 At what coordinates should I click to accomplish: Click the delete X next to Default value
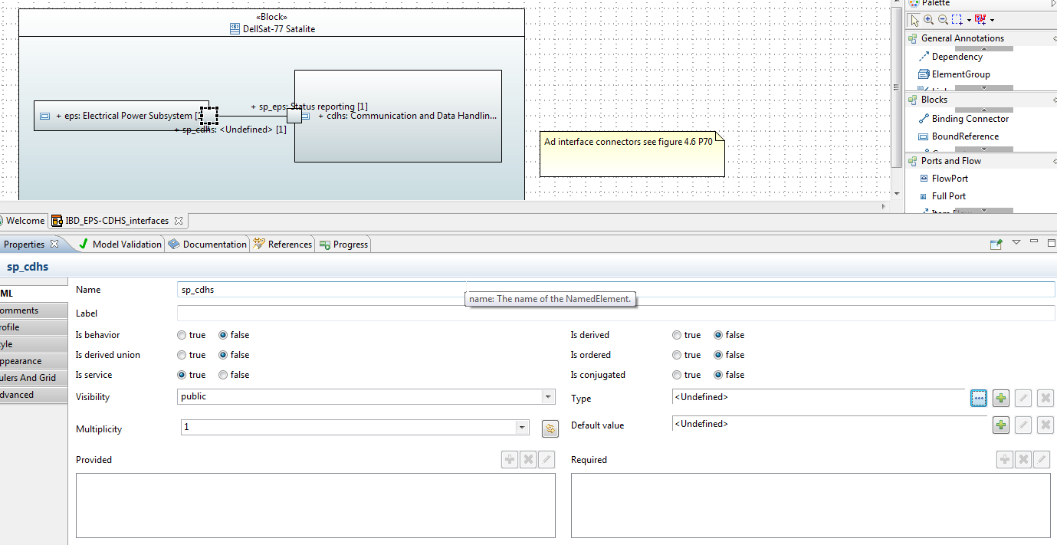pos(1046,425)
